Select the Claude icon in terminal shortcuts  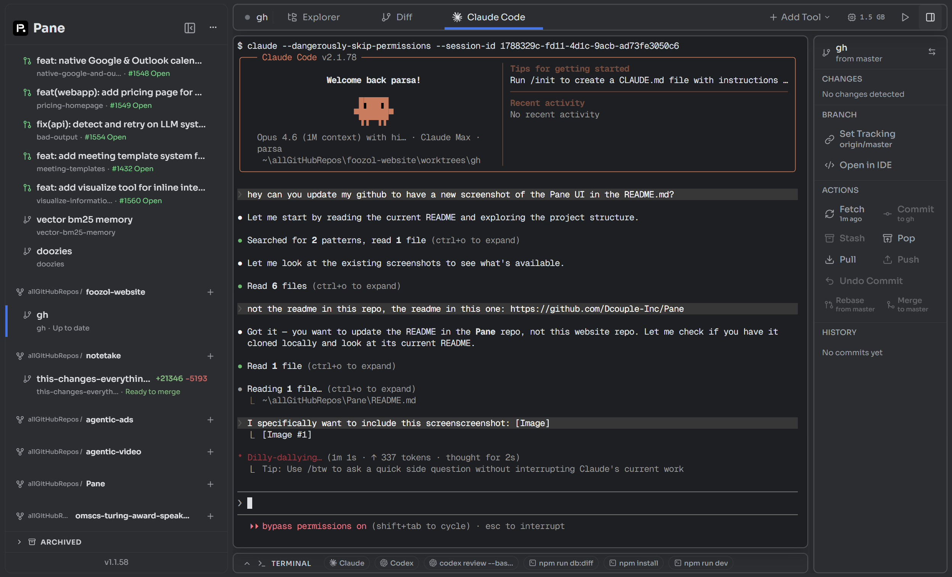pos(346,563)
